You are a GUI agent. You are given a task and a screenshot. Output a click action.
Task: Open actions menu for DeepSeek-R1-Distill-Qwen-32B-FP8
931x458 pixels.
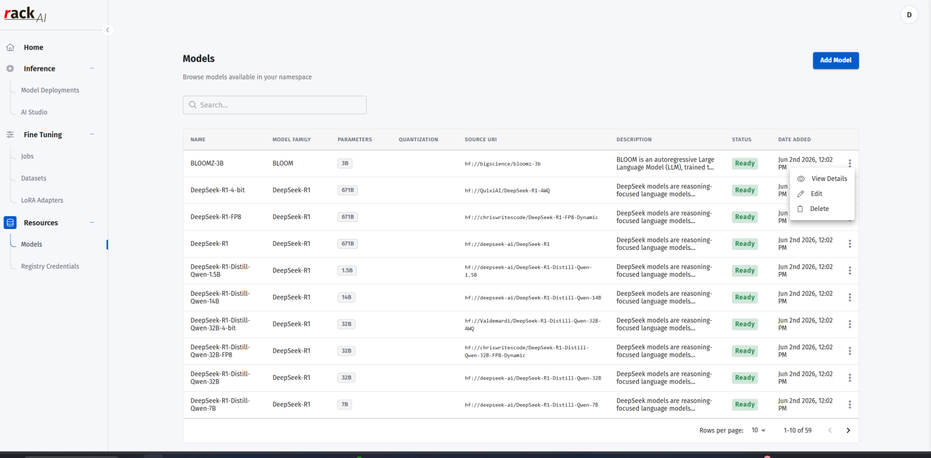(850, 351)
